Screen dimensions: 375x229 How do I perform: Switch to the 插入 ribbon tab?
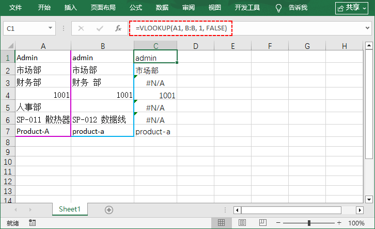[x=71, y=8]
